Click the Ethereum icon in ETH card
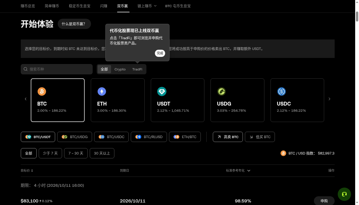This screenshot has width=359, height=205. click(x=102, y=91)
